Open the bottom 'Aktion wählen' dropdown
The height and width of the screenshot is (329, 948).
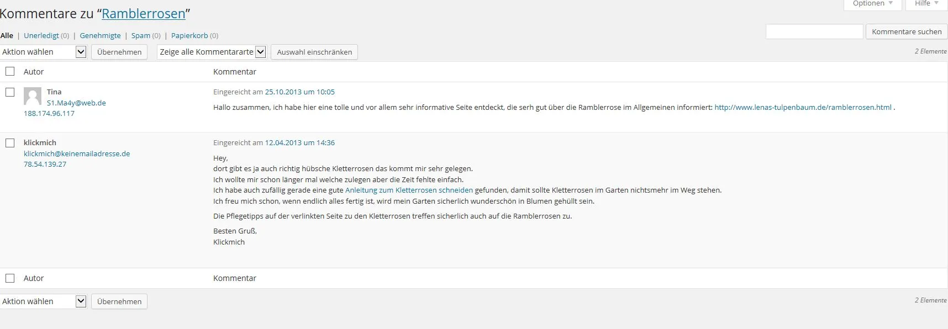[x=44, y=301]
